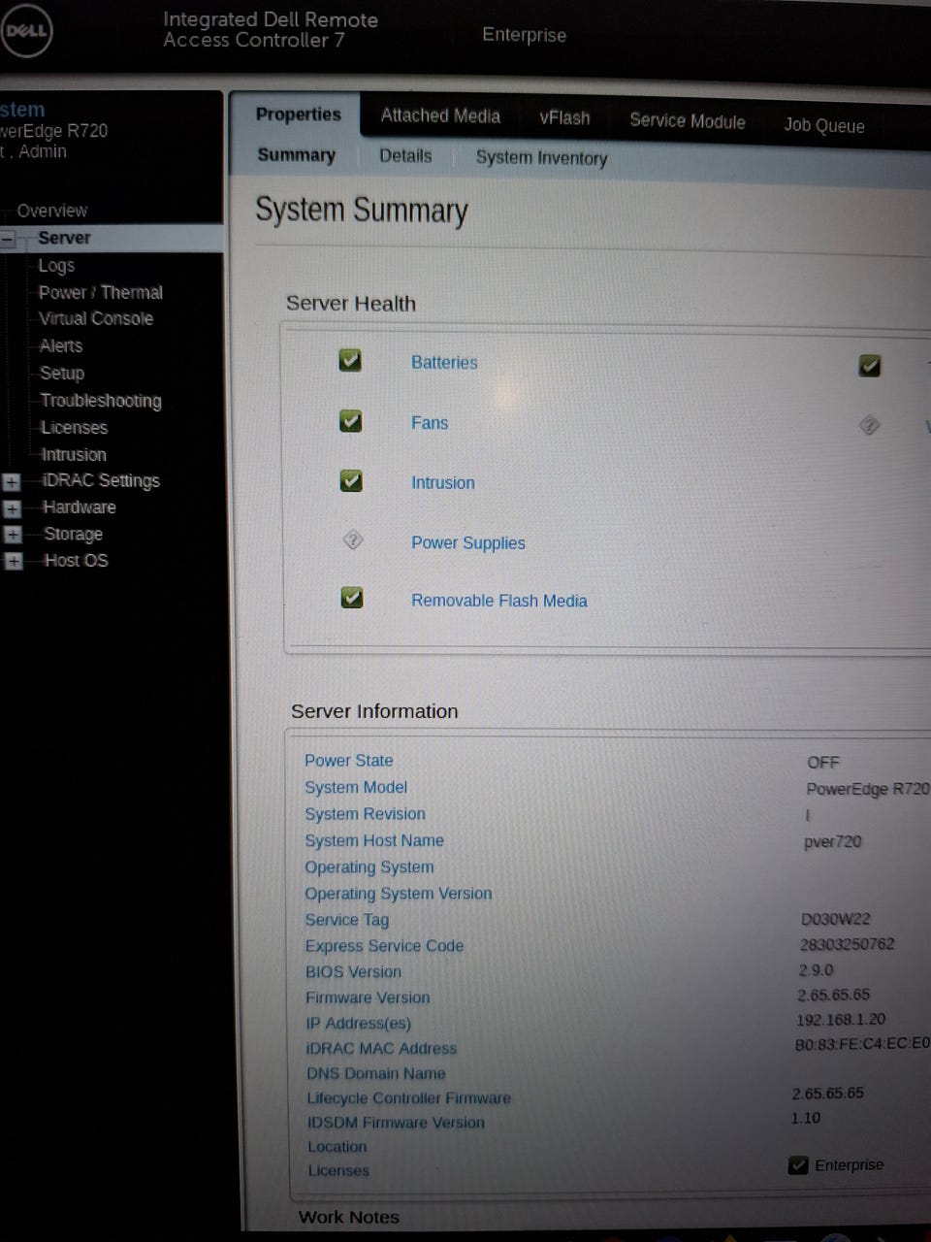Click the IDSDM Firmware Version label
The width and height of the screenshot is (931, 1242).
pos(396,1123)
